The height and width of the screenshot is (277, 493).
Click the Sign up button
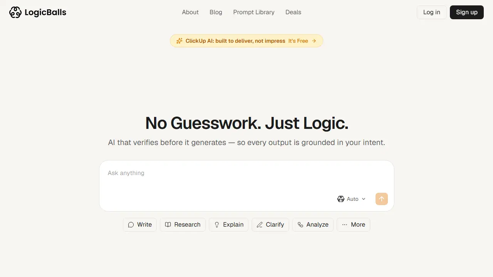pos(467,12)
